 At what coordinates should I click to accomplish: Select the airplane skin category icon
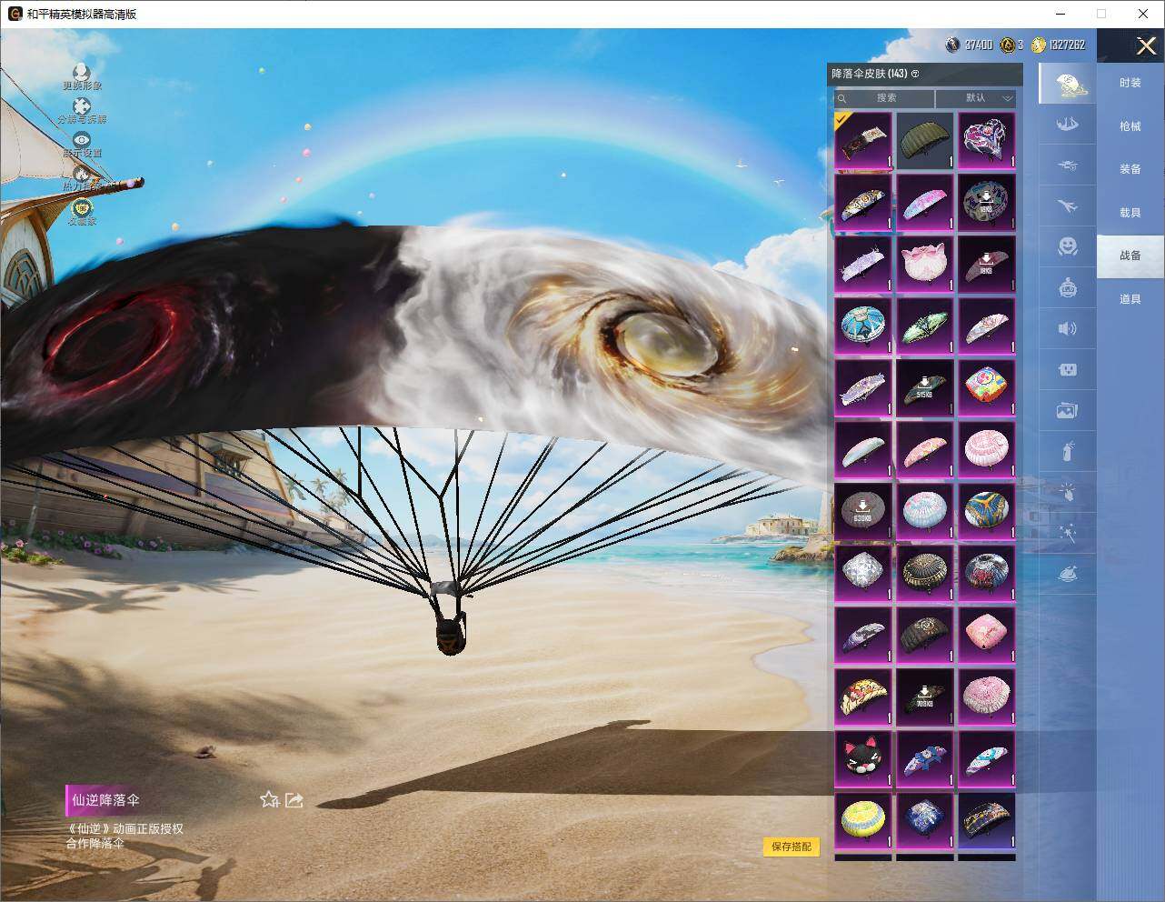[1068, 206]
